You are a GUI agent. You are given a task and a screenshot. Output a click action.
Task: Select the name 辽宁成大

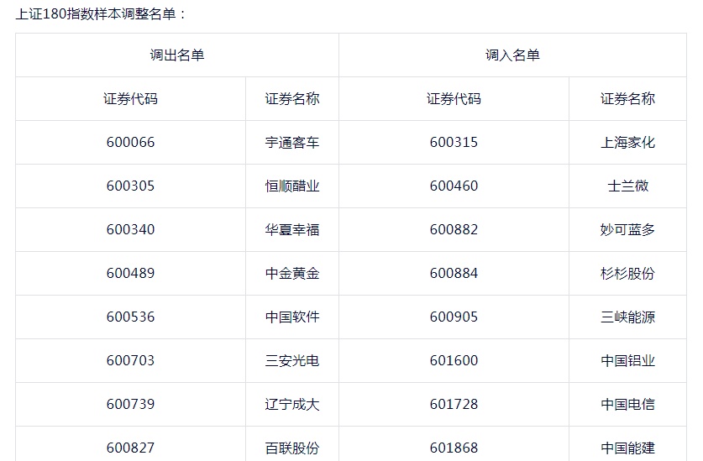292,405
